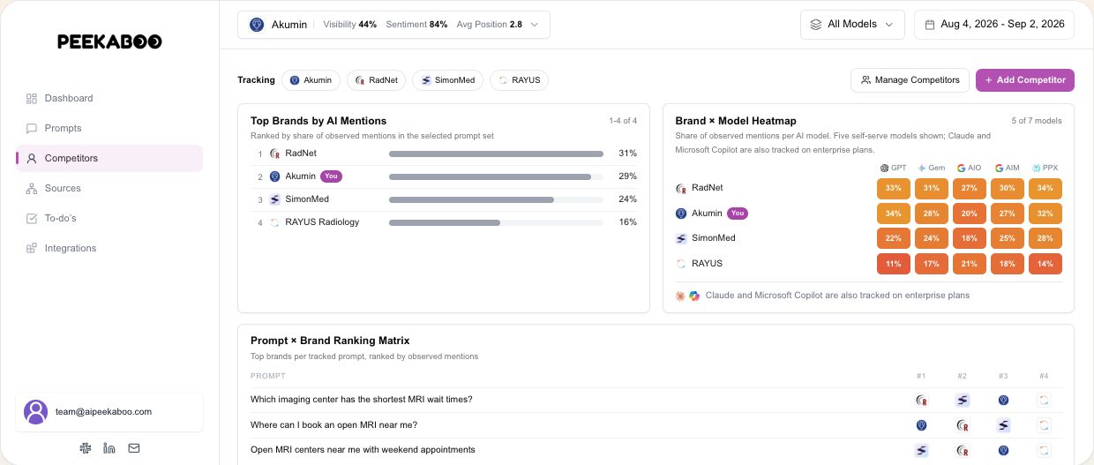Click the To-do's checkbox icon in sidebar
The height and width of the screenshot is (465, 1094).
tap(32, 218)
